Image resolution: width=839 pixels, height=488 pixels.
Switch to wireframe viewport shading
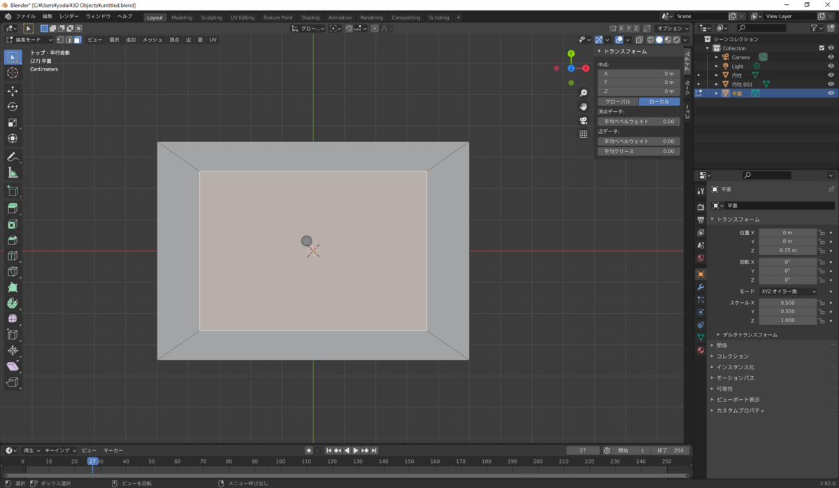tap(651, 40)
